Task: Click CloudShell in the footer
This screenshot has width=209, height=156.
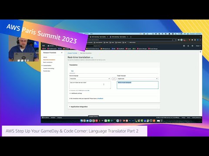Action: point(45,117)
